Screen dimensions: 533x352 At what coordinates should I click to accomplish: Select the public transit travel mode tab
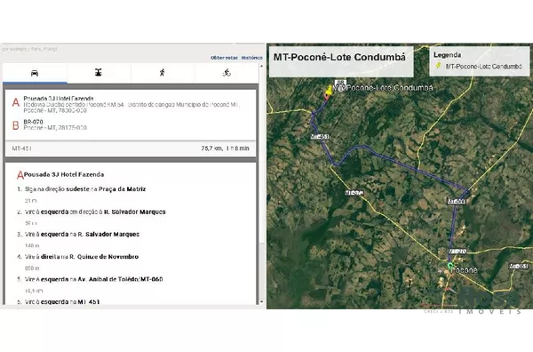click(x=99, y=73)
